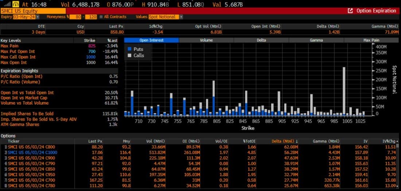Select option row SMCI US 05/03/24 C790
401x191 pixels.
coord(198,164)
